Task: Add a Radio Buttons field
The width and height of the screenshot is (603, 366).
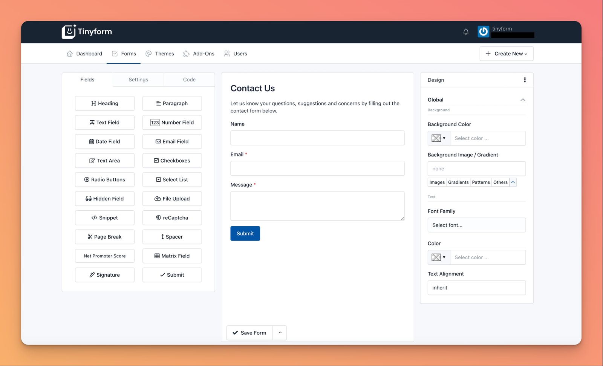Action: tap(104, 179)
